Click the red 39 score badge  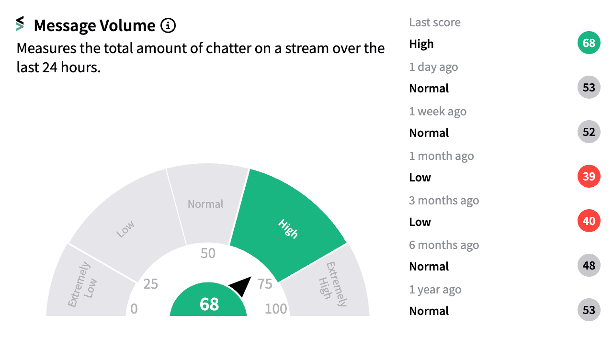tap(589, 177)
